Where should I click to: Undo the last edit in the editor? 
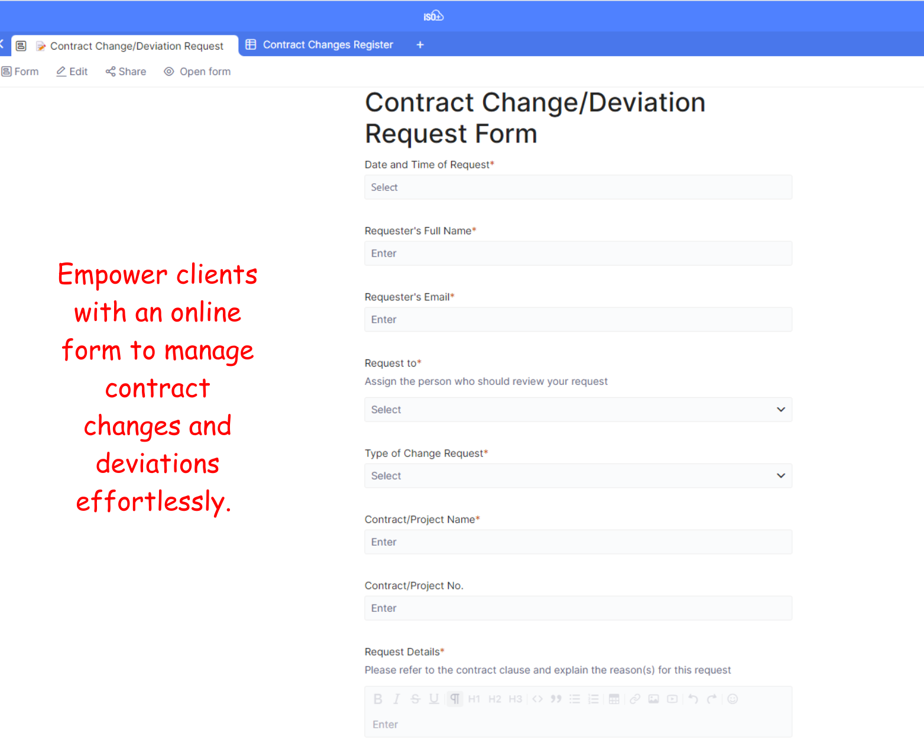[693, 699]
